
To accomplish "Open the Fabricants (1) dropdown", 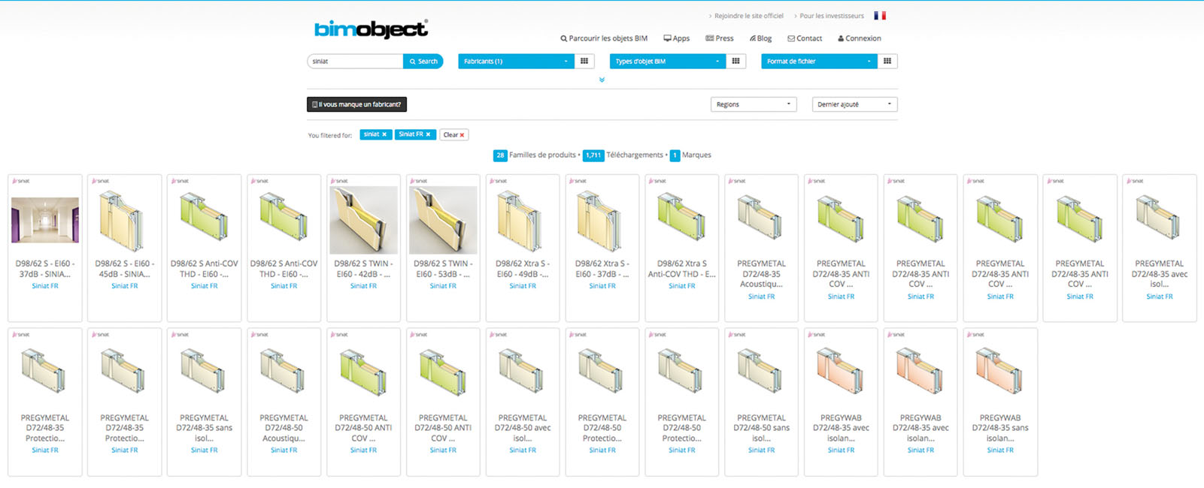I will 516,62.
